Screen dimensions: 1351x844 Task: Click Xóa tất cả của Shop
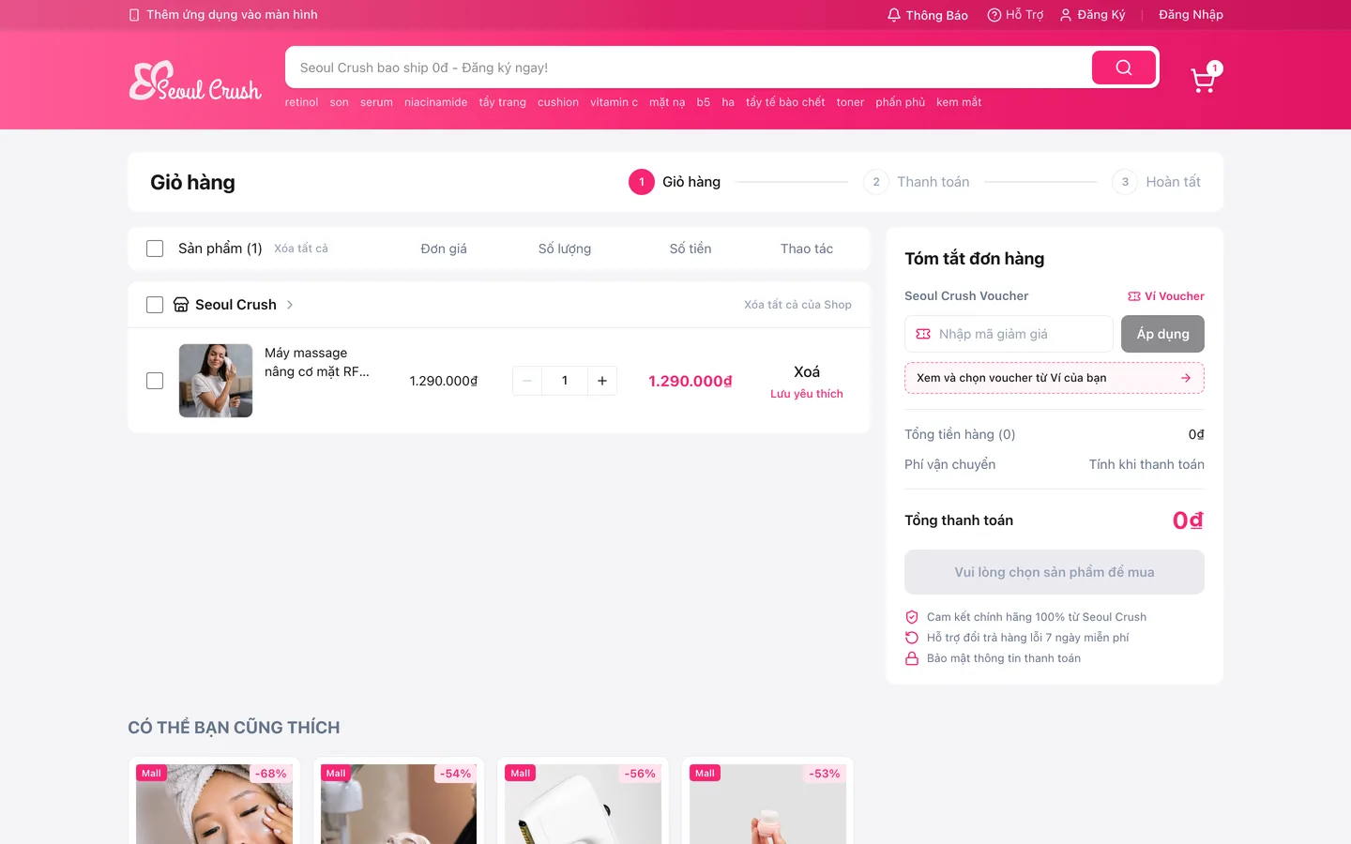(797, 305)
